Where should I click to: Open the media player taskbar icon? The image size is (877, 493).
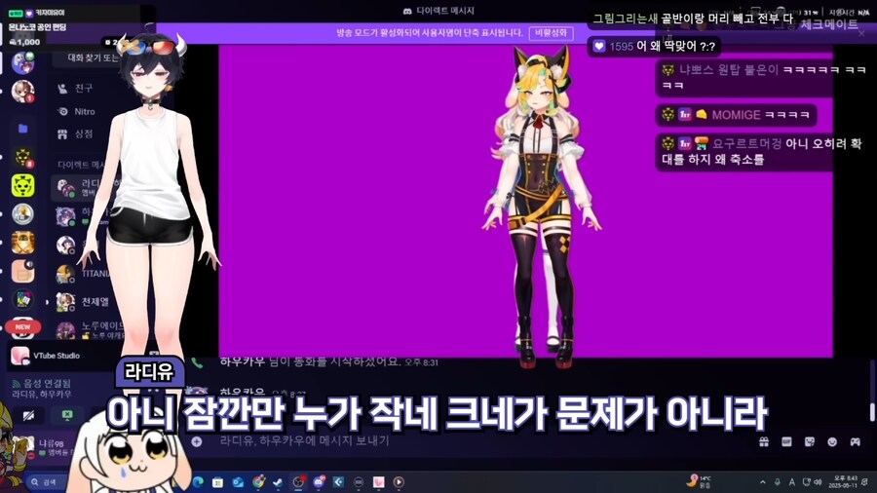tap(399, 482)
